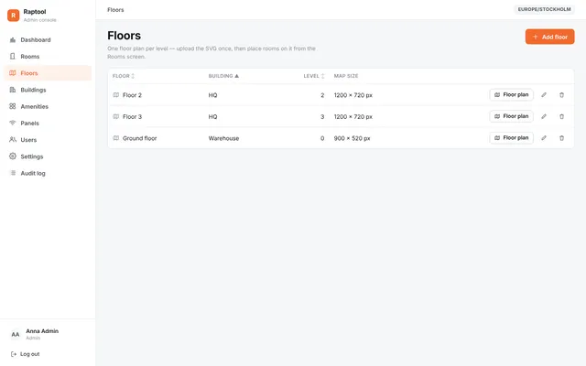Viewport: 586px width, 366px height.
Task: Open Users management
Action: 48,140
